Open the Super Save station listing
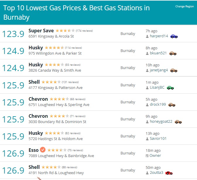Image resolution: width=197 pixels, height=180 pixels. pos(41,31)
